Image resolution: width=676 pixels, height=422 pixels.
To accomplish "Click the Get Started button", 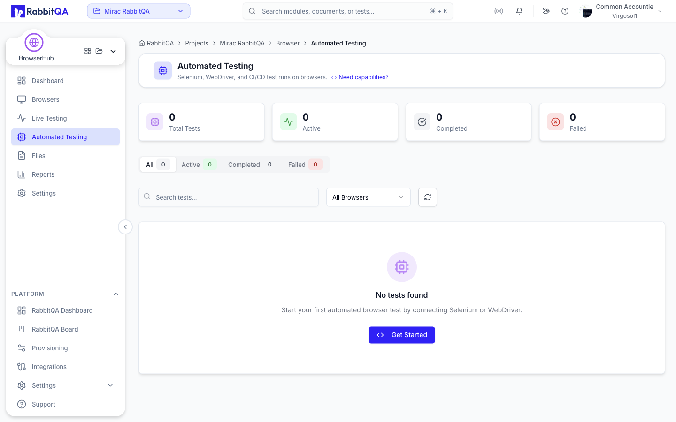I will [x=402, y=335].
